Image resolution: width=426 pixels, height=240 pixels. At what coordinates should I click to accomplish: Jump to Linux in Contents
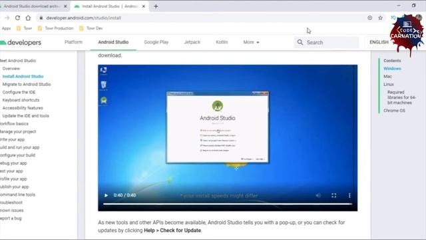[389, 85]
